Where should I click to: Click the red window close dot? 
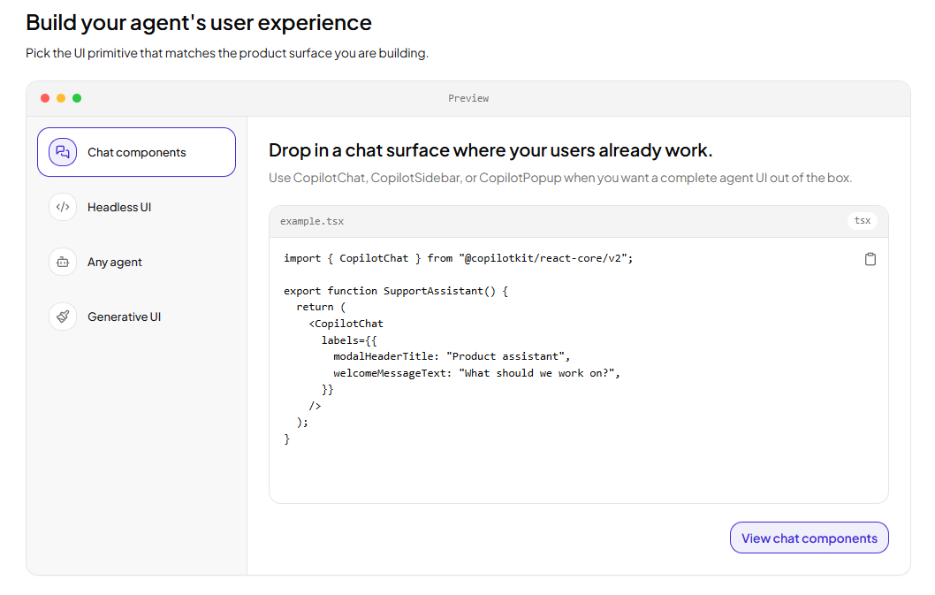(x=45, y=98)
